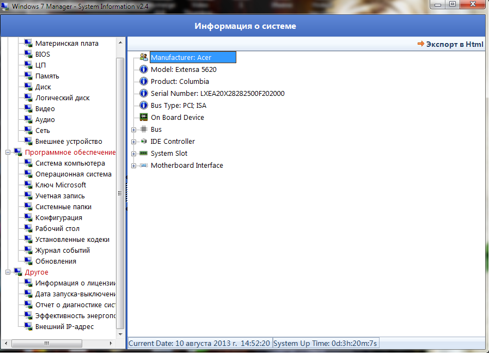Viewport: 489px width, 353px height.
Task: Click the IDE Controller icon
Action: pyautogui.click(x=143, y=142)
